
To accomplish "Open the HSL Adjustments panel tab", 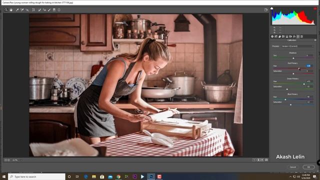I will point(283,36).
